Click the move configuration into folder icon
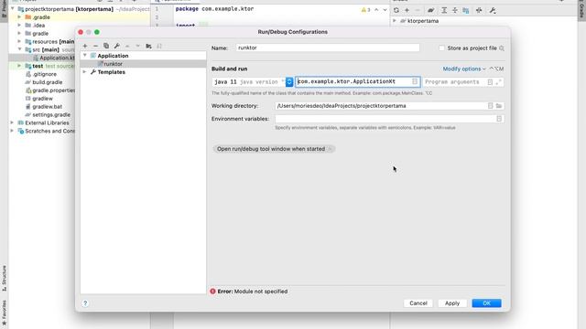 click(148, 46)
